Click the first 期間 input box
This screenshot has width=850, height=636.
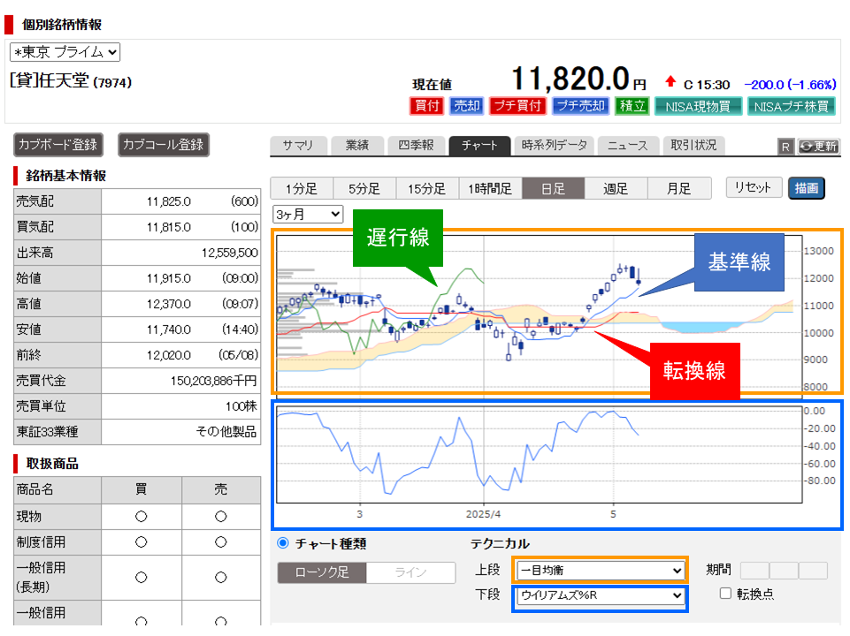754,571
